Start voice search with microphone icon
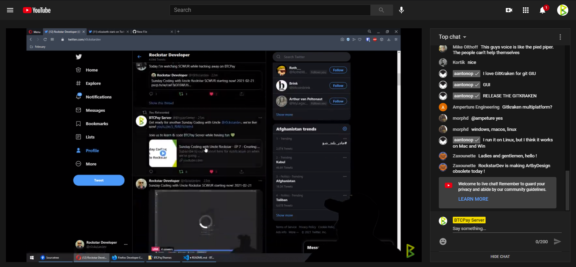 [401, 10]
